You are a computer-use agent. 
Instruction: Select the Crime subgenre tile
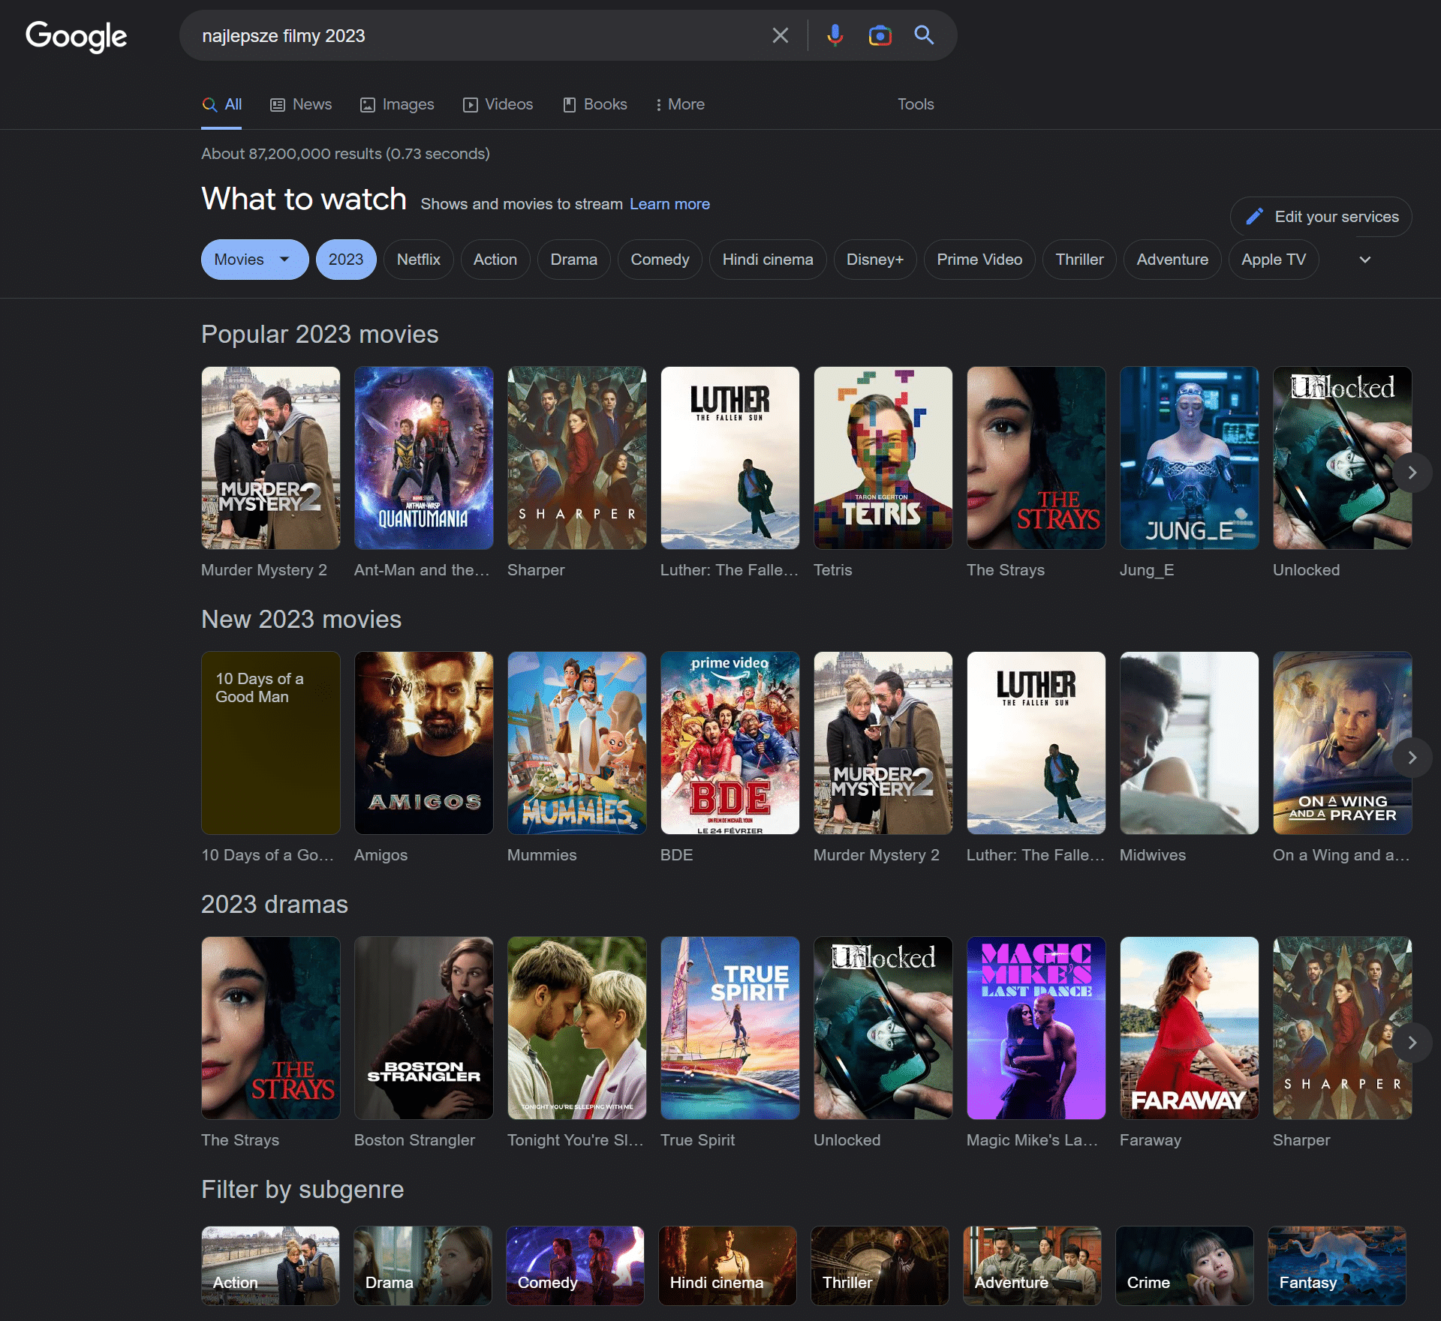[x=1185, y=1265]
